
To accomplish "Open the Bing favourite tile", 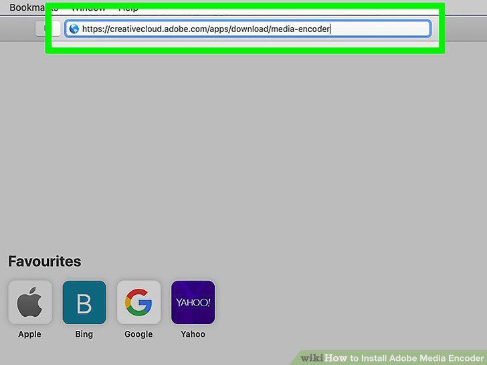I will (x=84, y=302).
